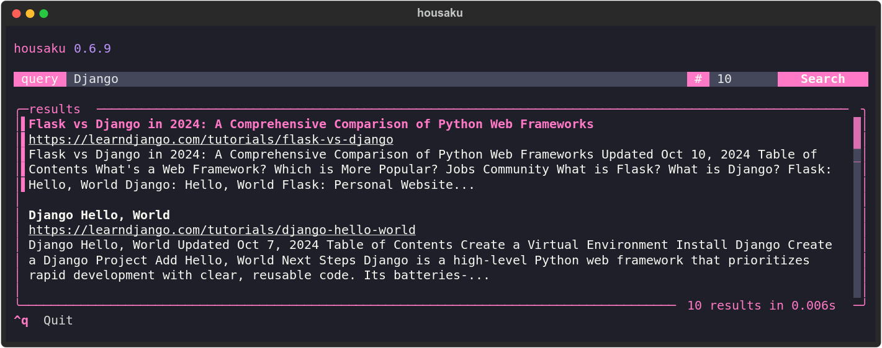Click the pink query label
The height and width of the screenshot is (348, 882).
pyautogui.click(x=40, y=79)
